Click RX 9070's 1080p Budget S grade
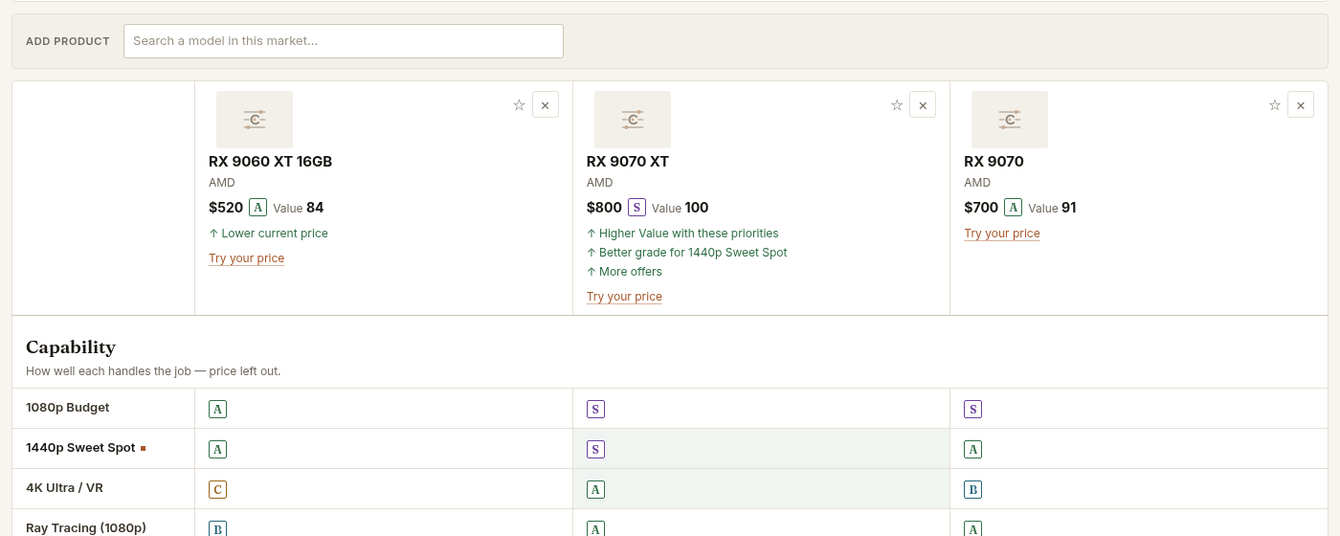Screen dimensions: 1340x536 coord(972,410)
